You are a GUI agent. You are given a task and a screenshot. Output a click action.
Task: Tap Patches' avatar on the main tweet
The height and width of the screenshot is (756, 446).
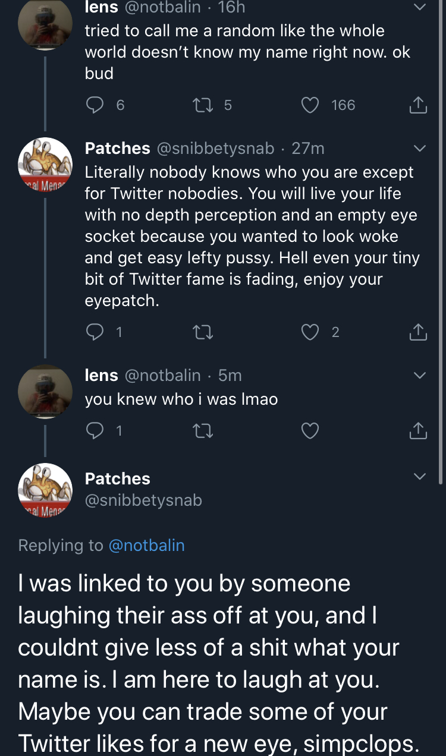point(45,490)
